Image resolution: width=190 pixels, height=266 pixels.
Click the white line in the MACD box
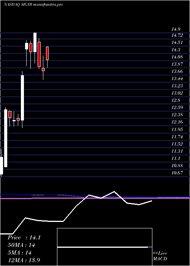coord(103,247)
